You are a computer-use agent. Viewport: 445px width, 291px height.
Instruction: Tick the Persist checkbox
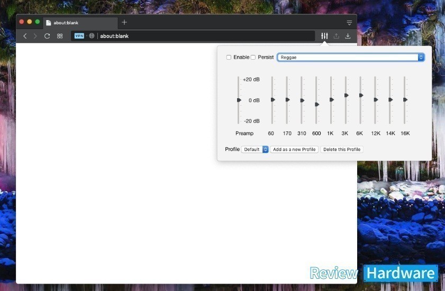click(x=253, y=57)
